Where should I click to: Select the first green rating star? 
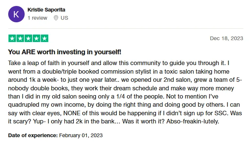12,38
